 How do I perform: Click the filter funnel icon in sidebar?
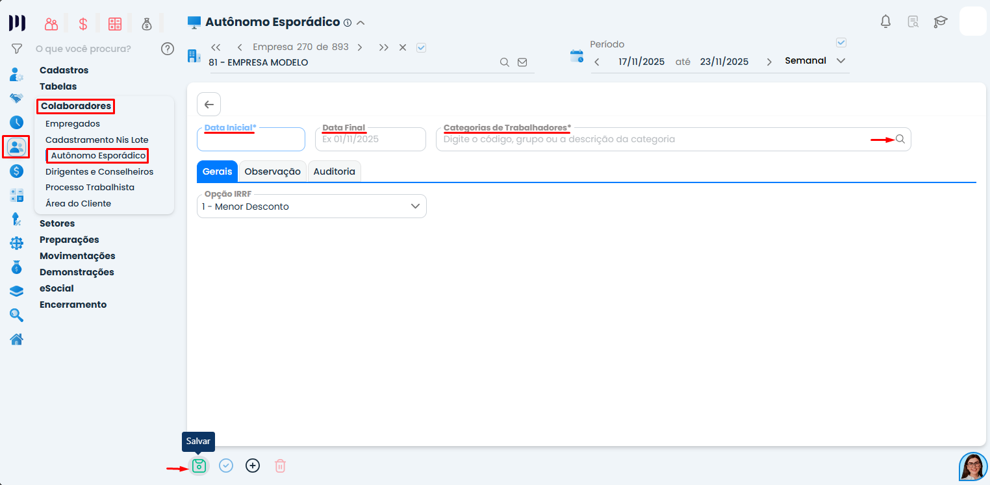(17, 49)
